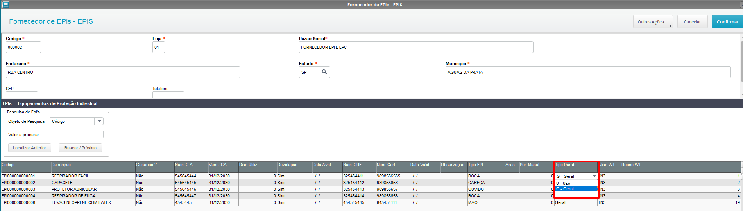This screenshot has width=743, height=211.
Task: Click the RESPIRADOR DE FUGA description cell
Action: [93, 196]
